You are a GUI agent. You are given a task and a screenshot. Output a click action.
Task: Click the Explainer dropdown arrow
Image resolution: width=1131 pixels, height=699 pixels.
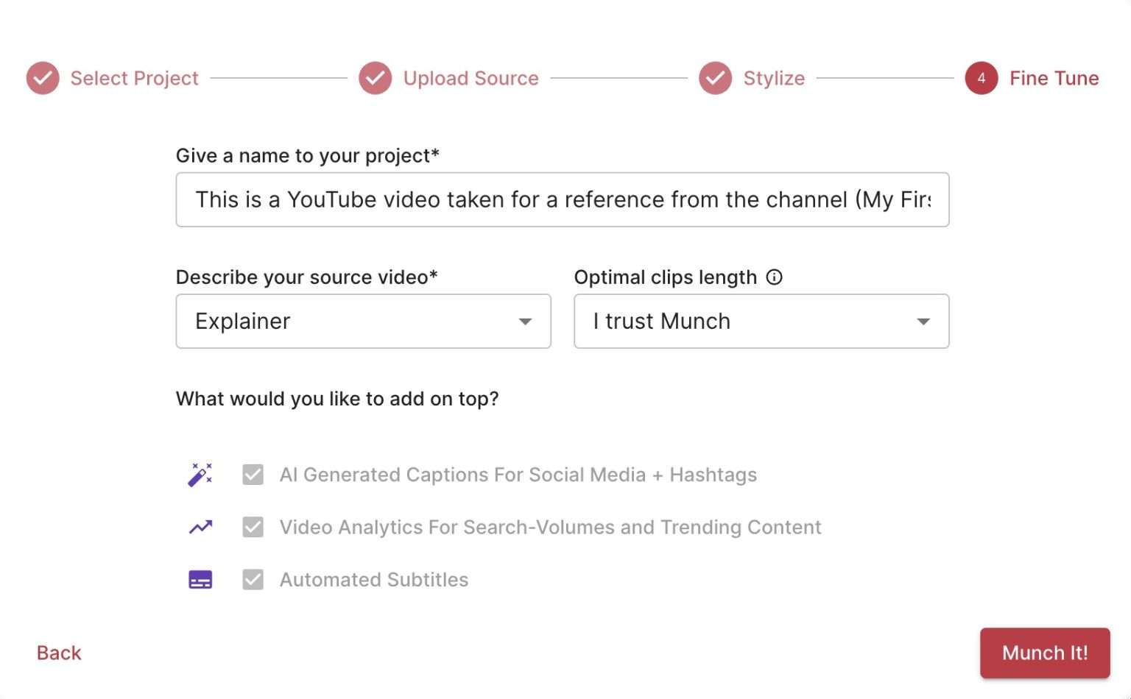click(x=525, y=322)
